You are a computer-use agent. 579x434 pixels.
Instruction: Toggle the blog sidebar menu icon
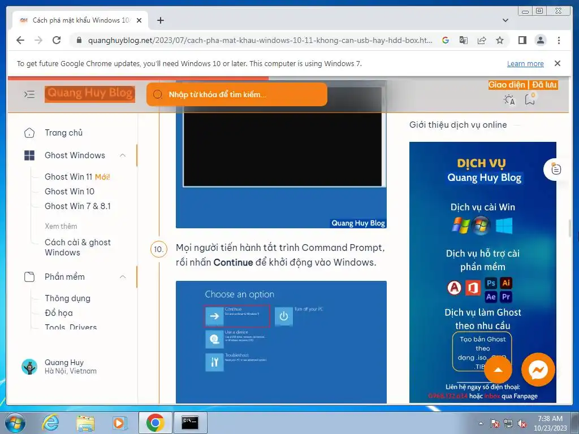click(x=29, y=94)
